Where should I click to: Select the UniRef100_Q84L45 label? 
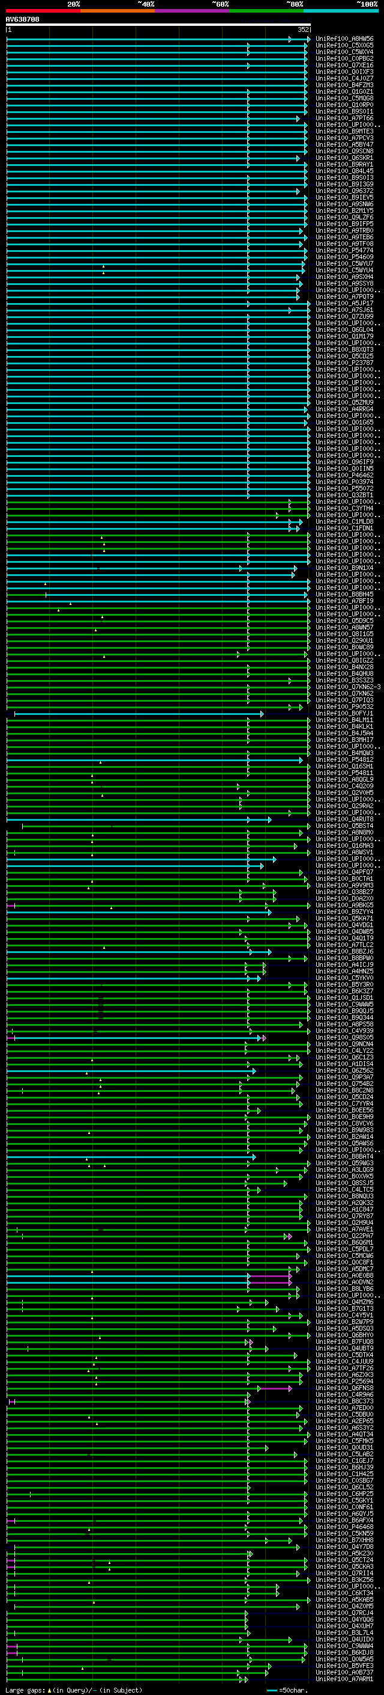[x=344, y=171]
